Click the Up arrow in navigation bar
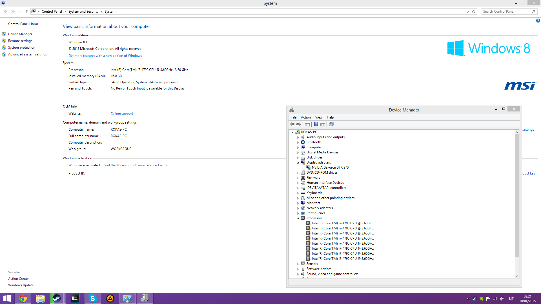This screenshot has height=304, width=541. click(26, 12)
